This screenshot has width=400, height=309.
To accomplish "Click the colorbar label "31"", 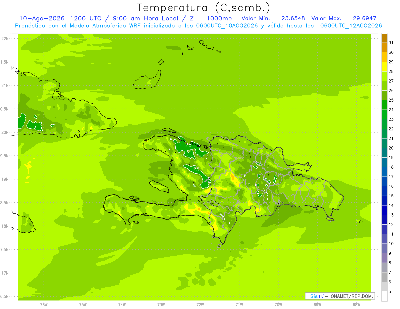I will click(x=391, y=43).
